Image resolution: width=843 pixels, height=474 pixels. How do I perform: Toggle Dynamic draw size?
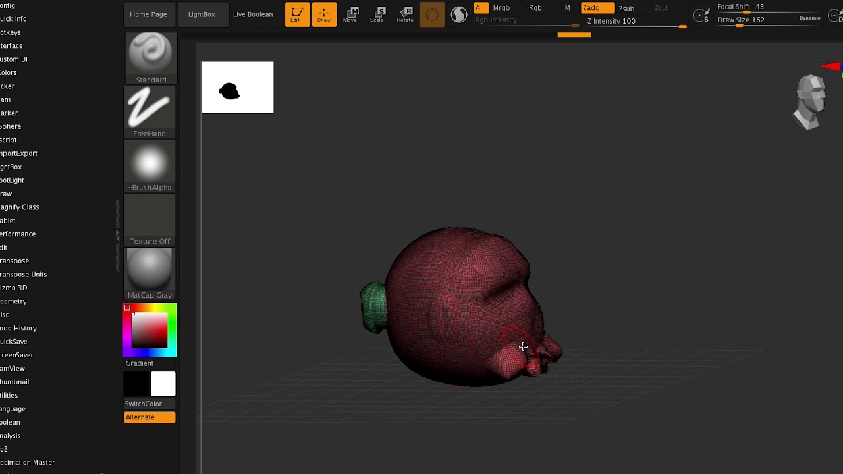click(809, 18)
